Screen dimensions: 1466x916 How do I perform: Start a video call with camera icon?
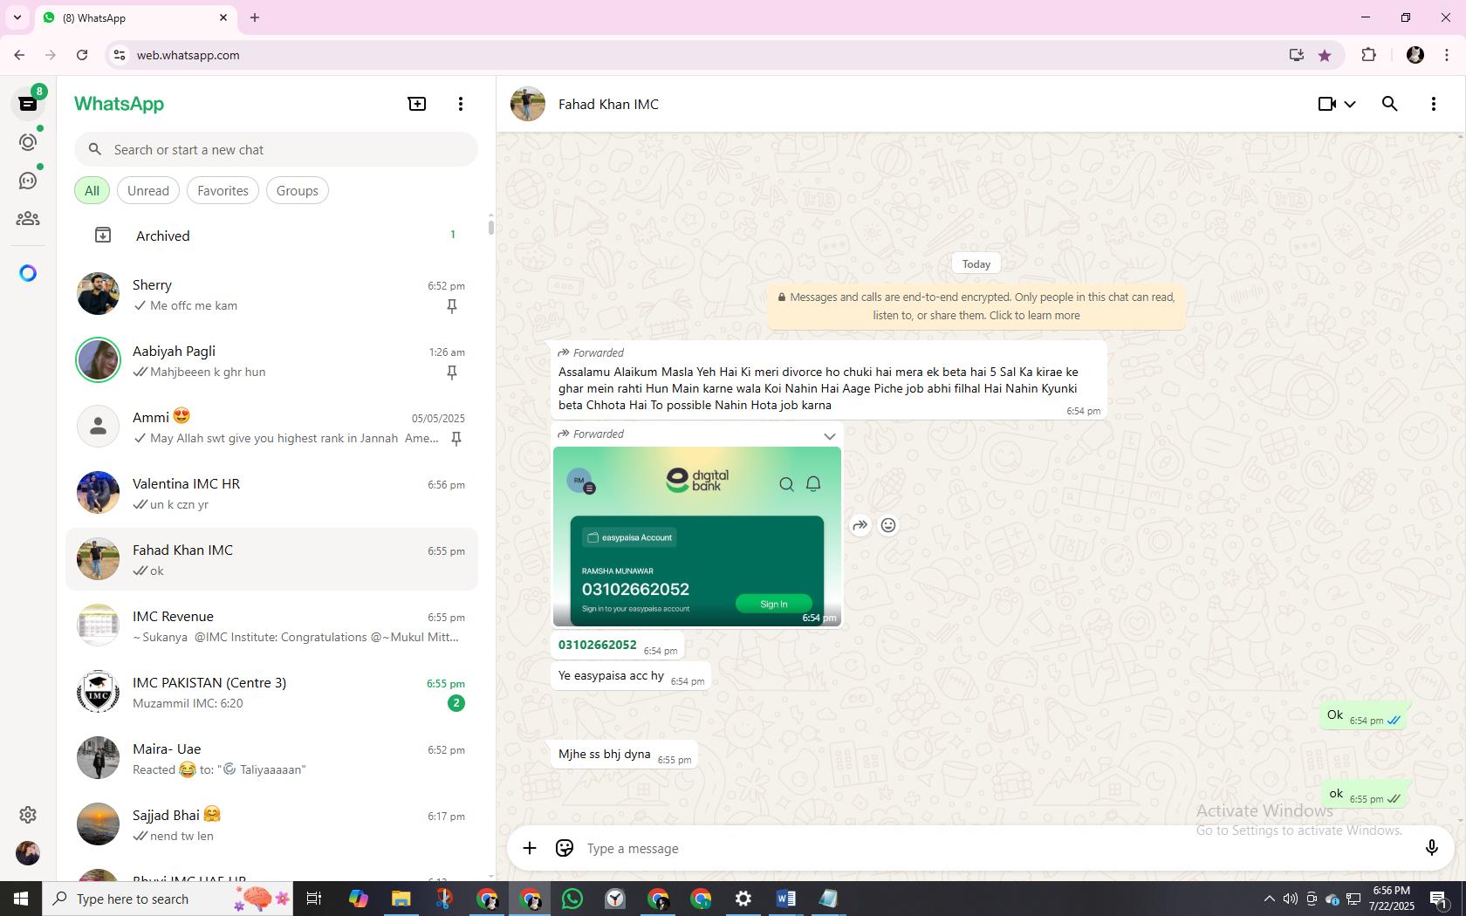pos(1327,104)
